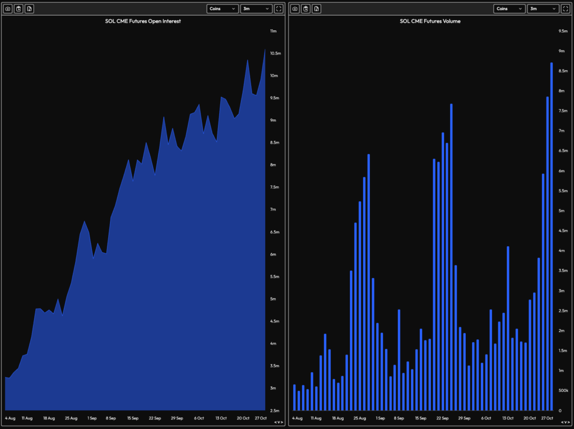Screen dimensions: 574x429
Task: Take a snapshot of the Futures Volume chart
Action: tap(295, 8)
